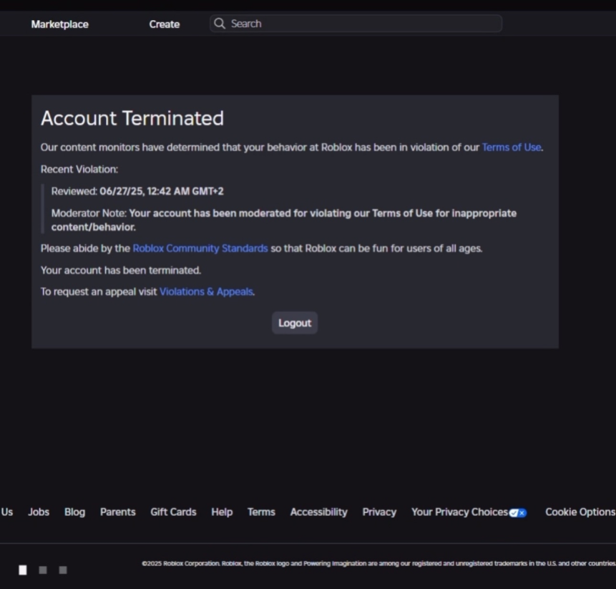Open the Create nav item
The width and height of the screenshot is (616, 589).
click(x=165, y=24)
